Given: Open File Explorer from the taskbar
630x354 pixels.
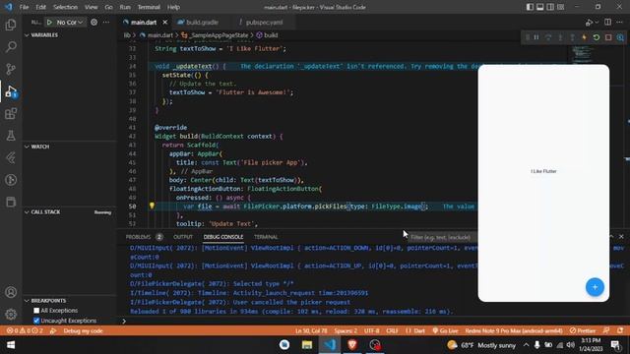Looking at the screenshot, I should 307,345.
